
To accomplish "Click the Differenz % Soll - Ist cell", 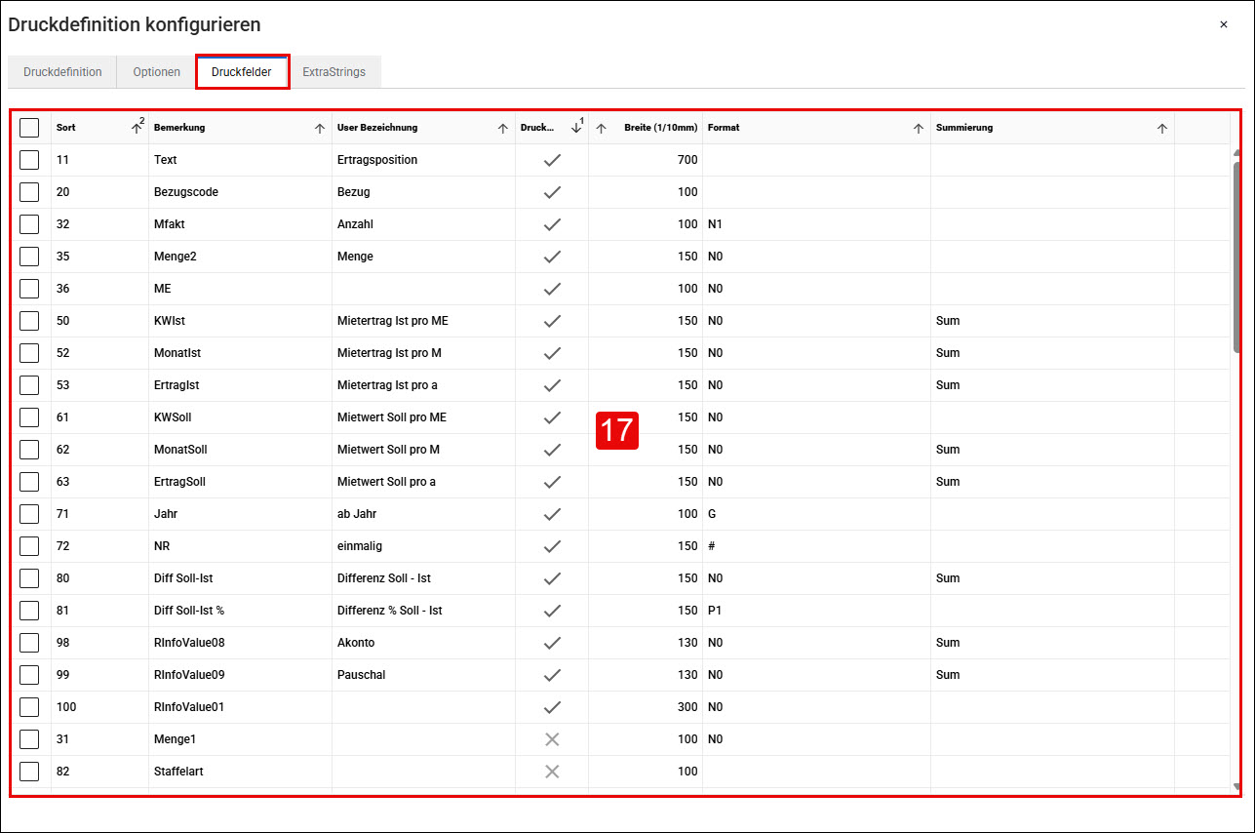I will tap(423, 611).
